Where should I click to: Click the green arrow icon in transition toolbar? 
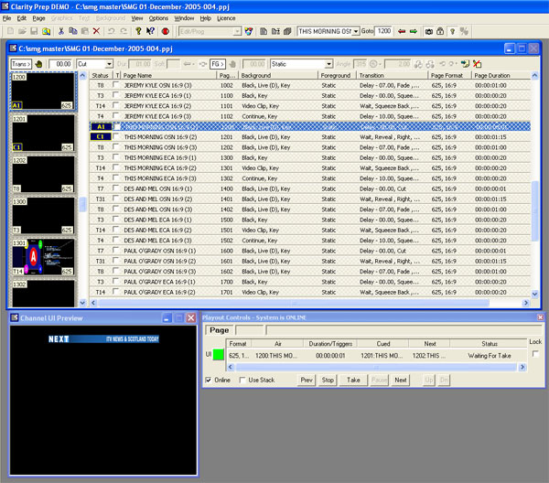pos(465,64)
